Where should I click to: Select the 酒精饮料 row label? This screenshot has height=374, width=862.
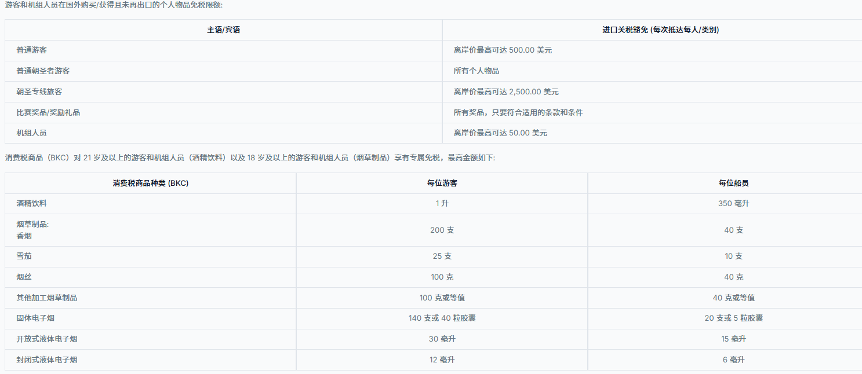pos(32,204)
